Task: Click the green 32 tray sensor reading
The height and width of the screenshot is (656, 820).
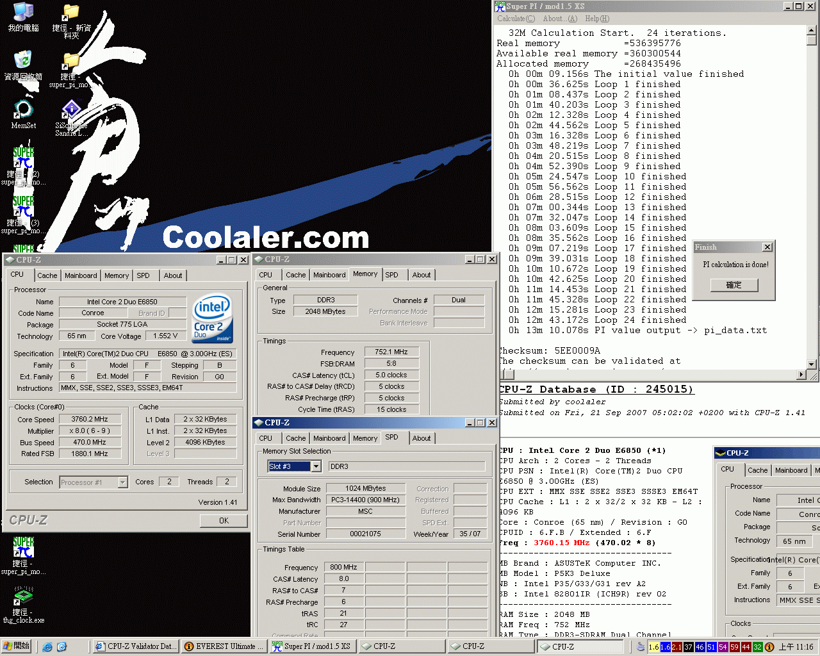Action: (x=757, y=647)
